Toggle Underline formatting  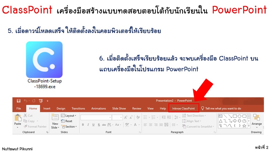[93, 125]
